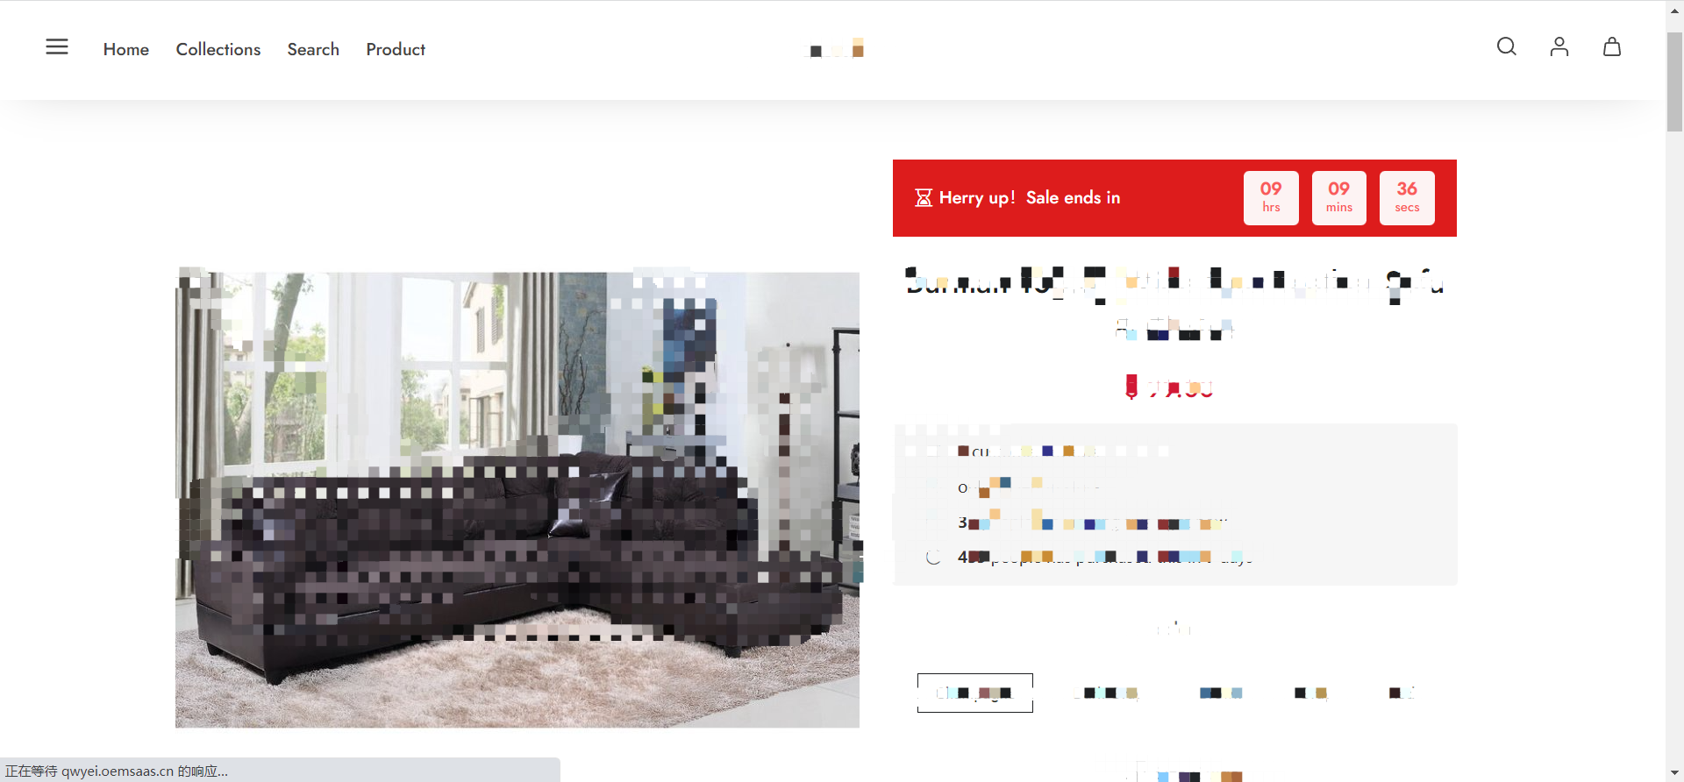Open the user account icon
The height and width of the screenshot is (782, 1684).
1559,46
